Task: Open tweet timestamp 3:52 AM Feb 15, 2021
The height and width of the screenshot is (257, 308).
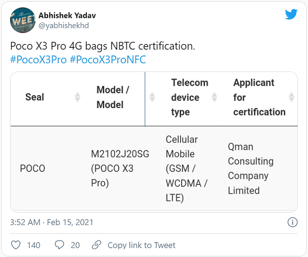Action: (52, 222)
